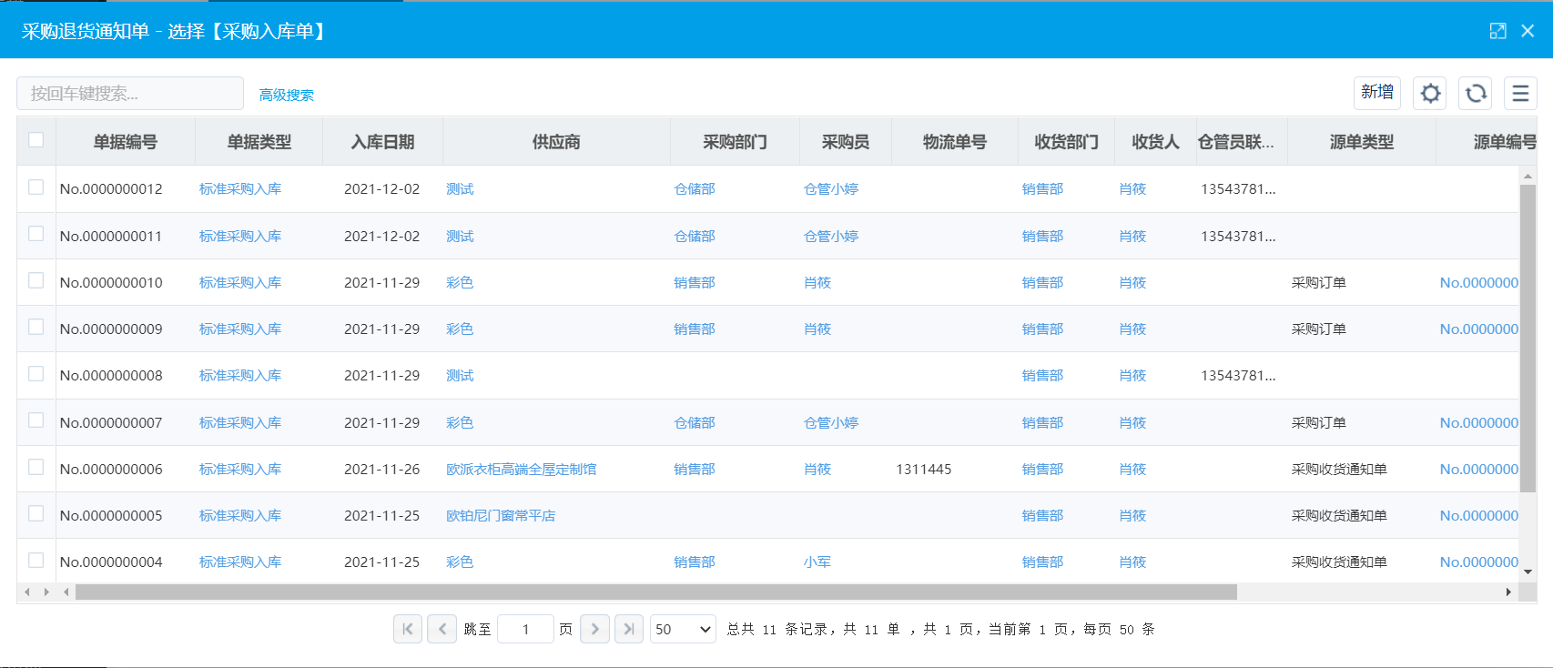The image size is (1553, 668).
Task: Select cell No.0000000004
Action: [x=111, y=562]
